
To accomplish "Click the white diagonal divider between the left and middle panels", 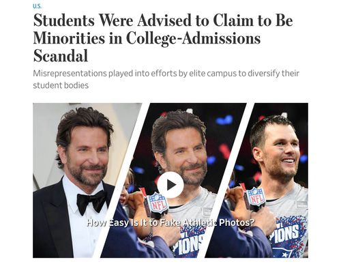I will pyautogui.click(x=121, y=180).
